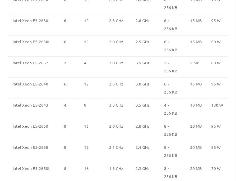Select the 4 × 256 KB cache entry
This screenshot has width=236, height=181.
tap(170, 109)
